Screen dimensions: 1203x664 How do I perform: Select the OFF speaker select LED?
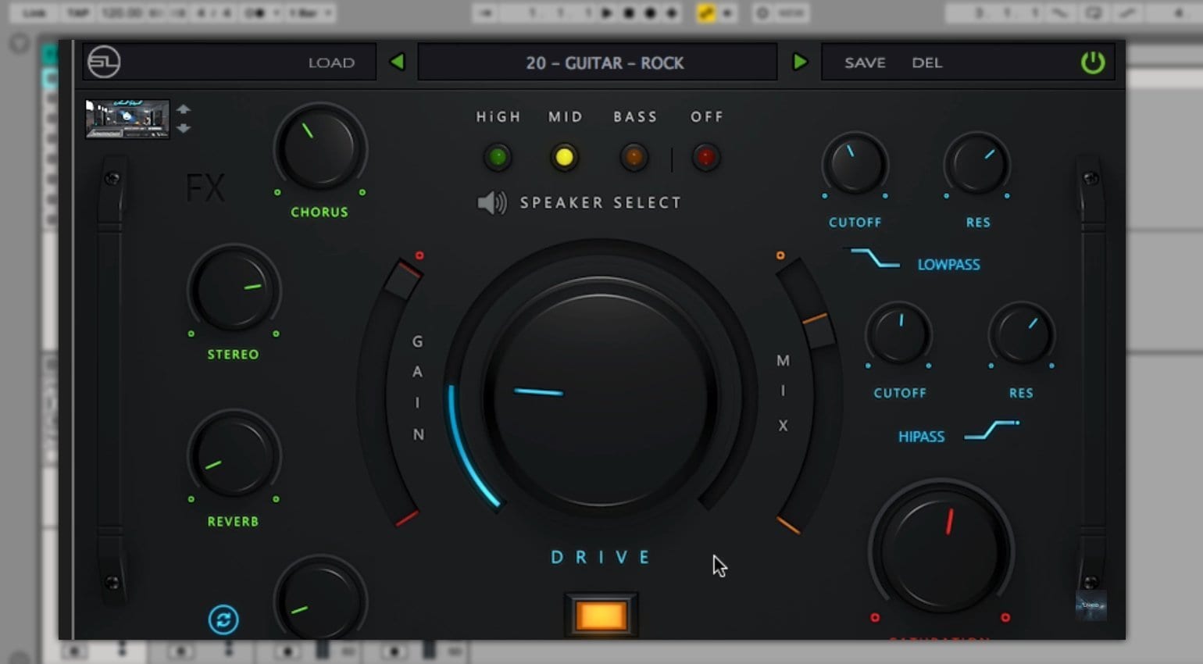(x=705, y=157)
